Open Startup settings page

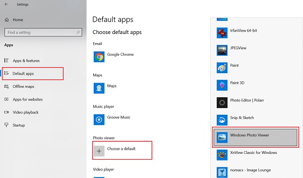pos(18,125)
